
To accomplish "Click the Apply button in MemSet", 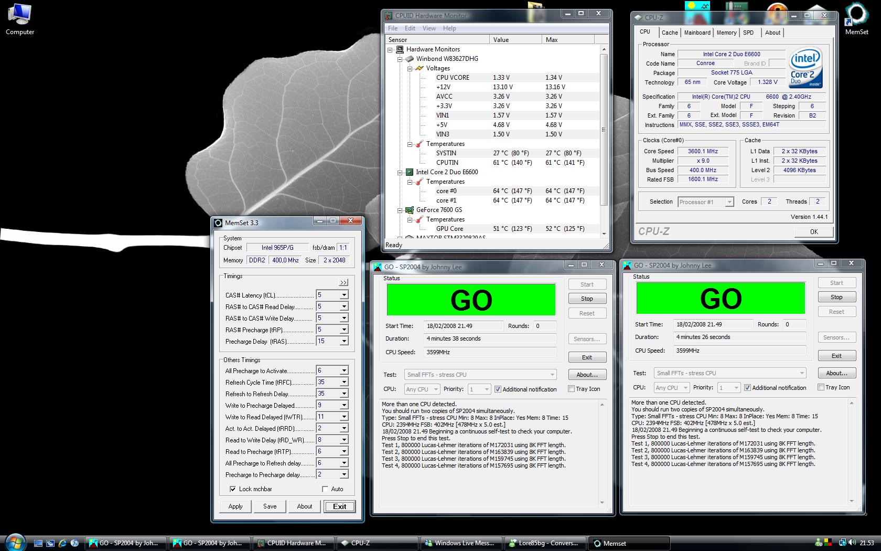I will pyautogui.click(x=235, y=506).
